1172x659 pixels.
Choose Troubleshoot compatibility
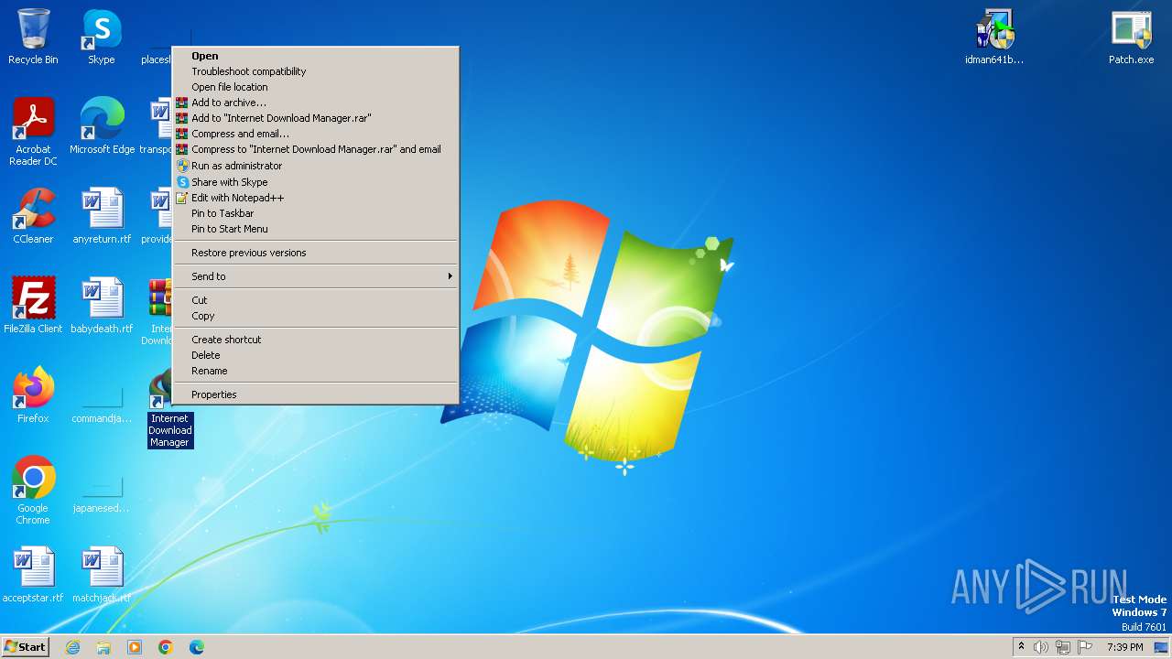click(x=315, y=71)
